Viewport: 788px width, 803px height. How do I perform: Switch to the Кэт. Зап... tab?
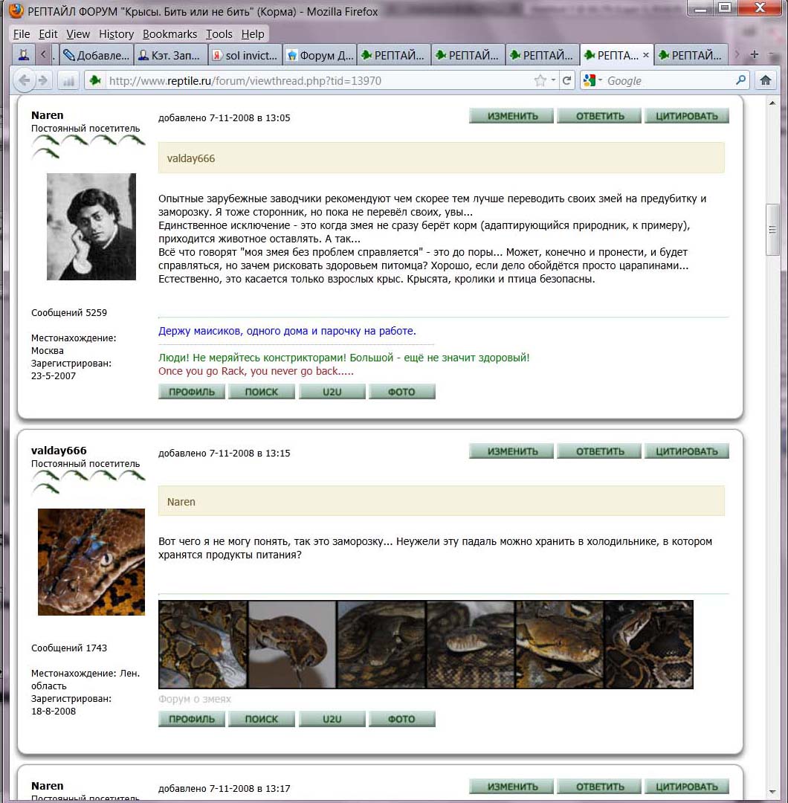(x=171, y=55)
